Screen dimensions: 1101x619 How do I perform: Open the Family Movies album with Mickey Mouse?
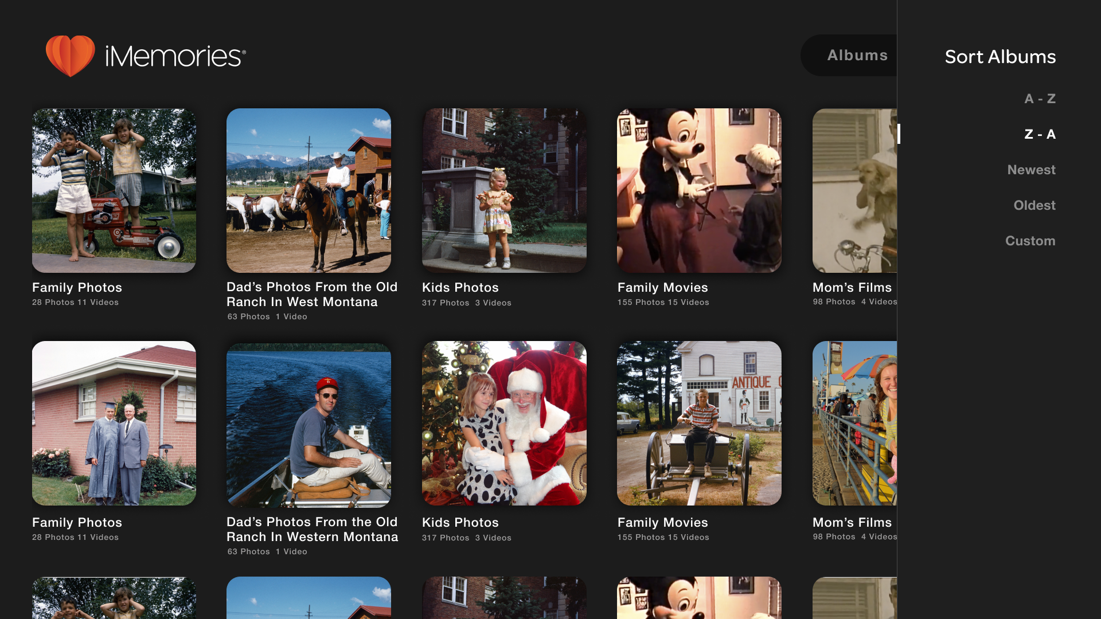pos(698,190)
